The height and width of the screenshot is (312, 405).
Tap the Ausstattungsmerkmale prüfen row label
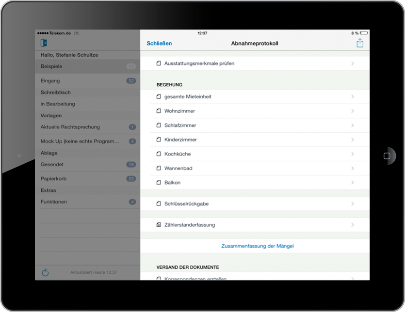(199, 63)
